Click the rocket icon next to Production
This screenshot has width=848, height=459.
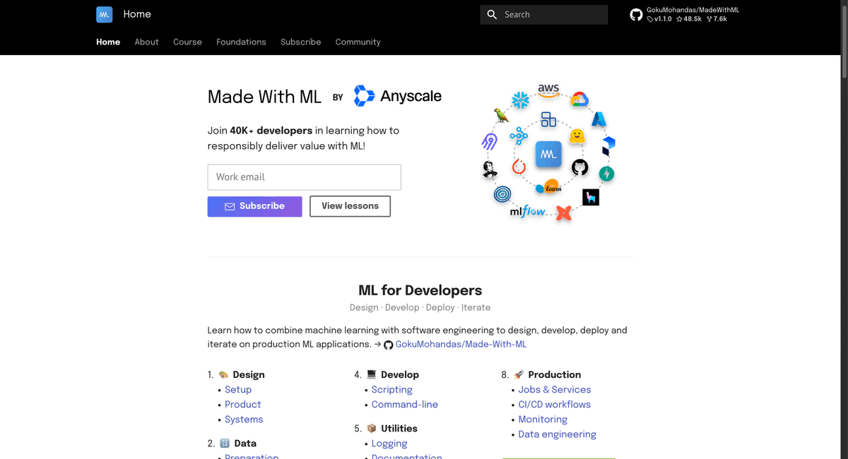(x=519, y=375)
